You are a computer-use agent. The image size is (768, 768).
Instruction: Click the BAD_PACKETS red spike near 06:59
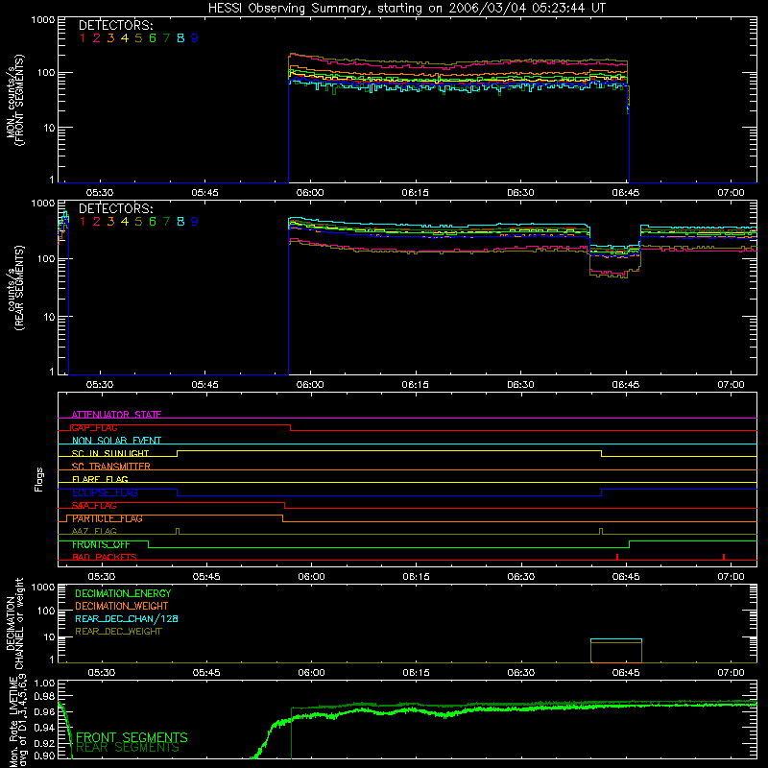[724, 557]
